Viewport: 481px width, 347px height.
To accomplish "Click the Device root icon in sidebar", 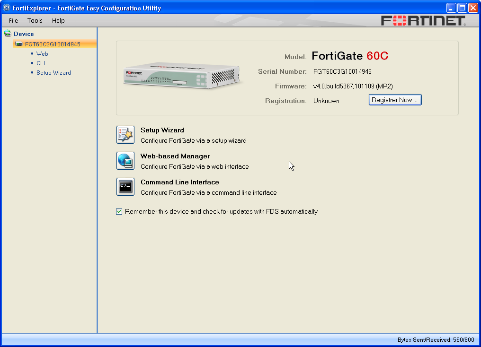I will (8, 34).
